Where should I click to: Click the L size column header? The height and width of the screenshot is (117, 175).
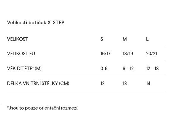(147, 39)
